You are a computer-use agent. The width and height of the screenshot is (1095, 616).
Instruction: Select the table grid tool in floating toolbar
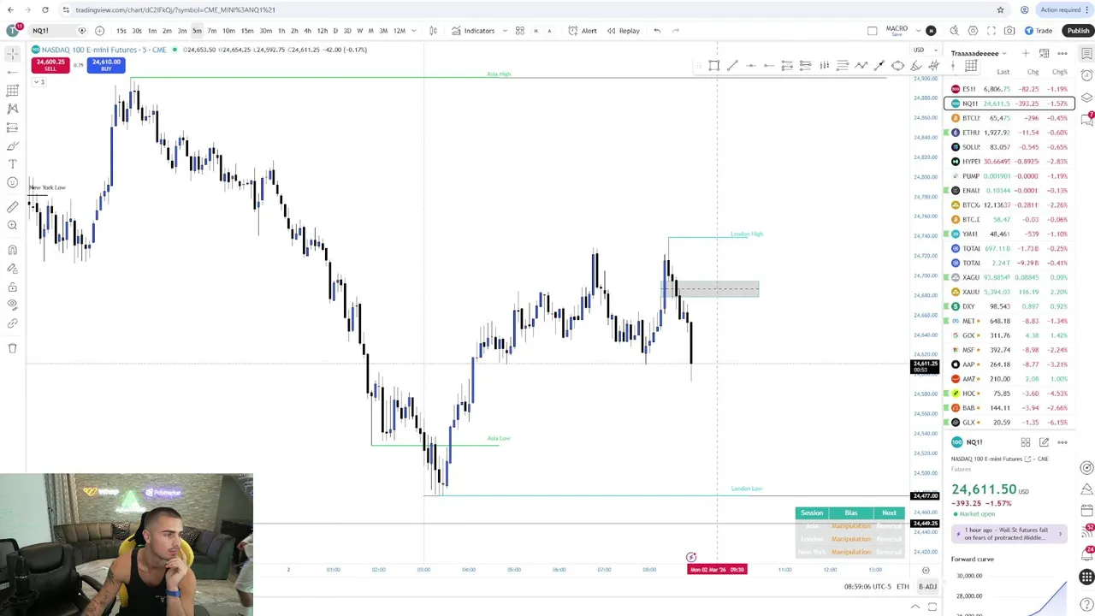pos(971,66)
